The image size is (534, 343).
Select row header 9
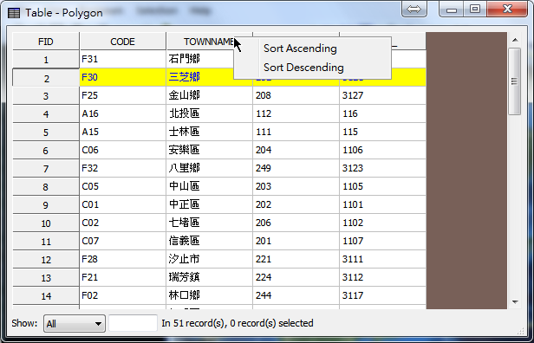coord(46,205)
